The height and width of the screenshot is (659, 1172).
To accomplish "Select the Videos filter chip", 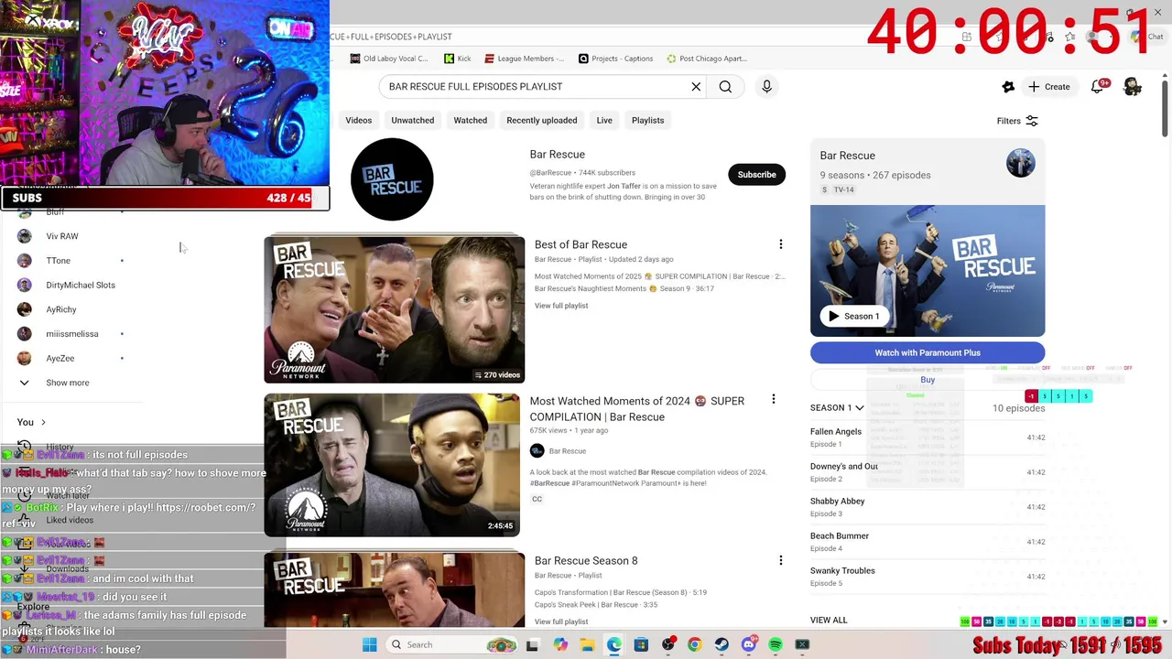I will [359, 120].
